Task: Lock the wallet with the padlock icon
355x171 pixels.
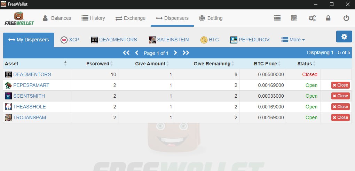Action: [x=328, y=18]
